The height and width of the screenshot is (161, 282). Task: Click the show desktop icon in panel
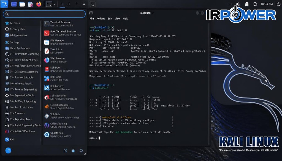pyautogui.click(x=14, y=4)
